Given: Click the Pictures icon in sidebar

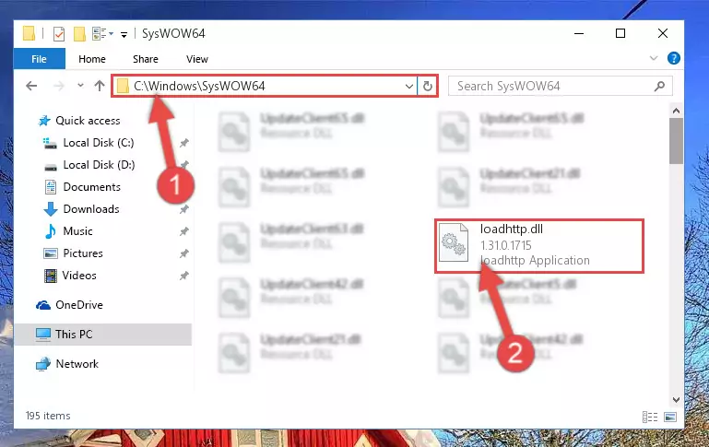Looking at the screenshot, I should point(50,253).
